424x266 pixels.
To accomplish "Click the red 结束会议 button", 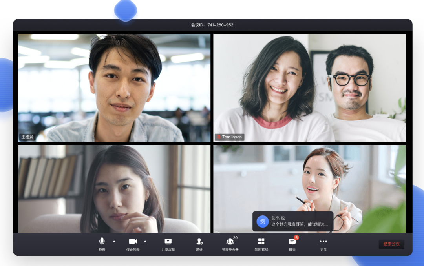I will point(391,244).
